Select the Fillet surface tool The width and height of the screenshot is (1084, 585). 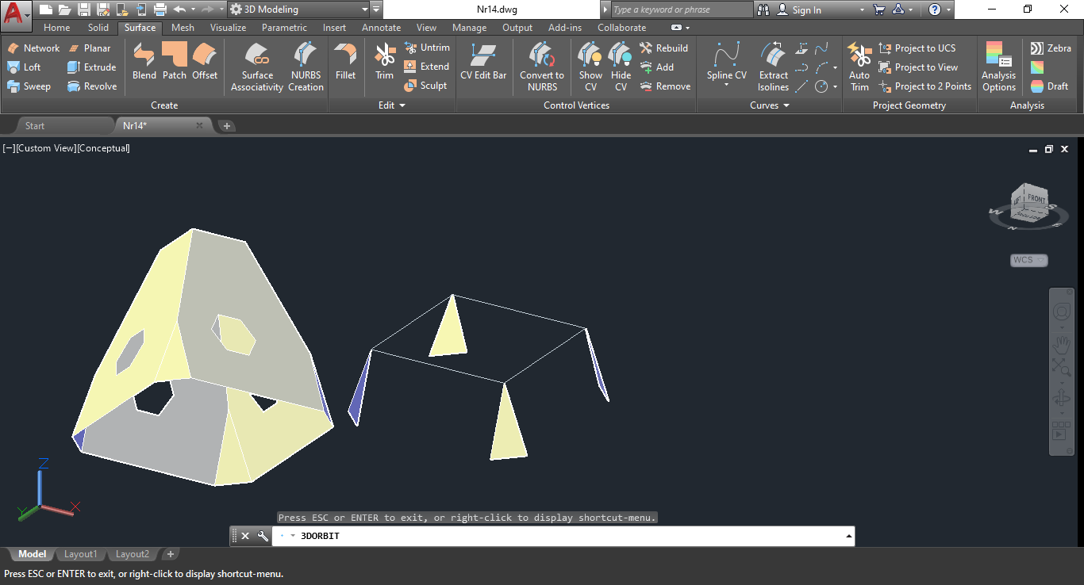point(345,67)
